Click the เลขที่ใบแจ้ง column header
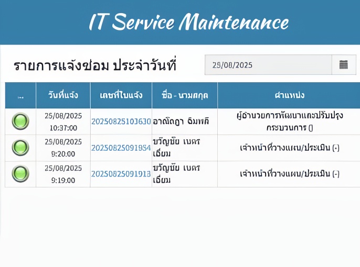Viewport: 360px width, 267px height. point(121,95)
